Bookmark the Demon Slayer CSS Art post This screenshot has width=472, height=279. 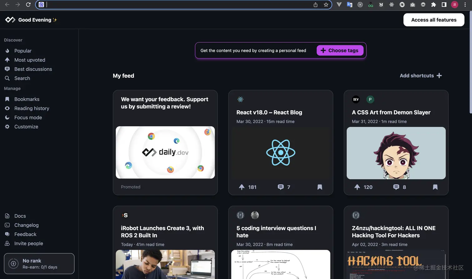click(435, 187)
